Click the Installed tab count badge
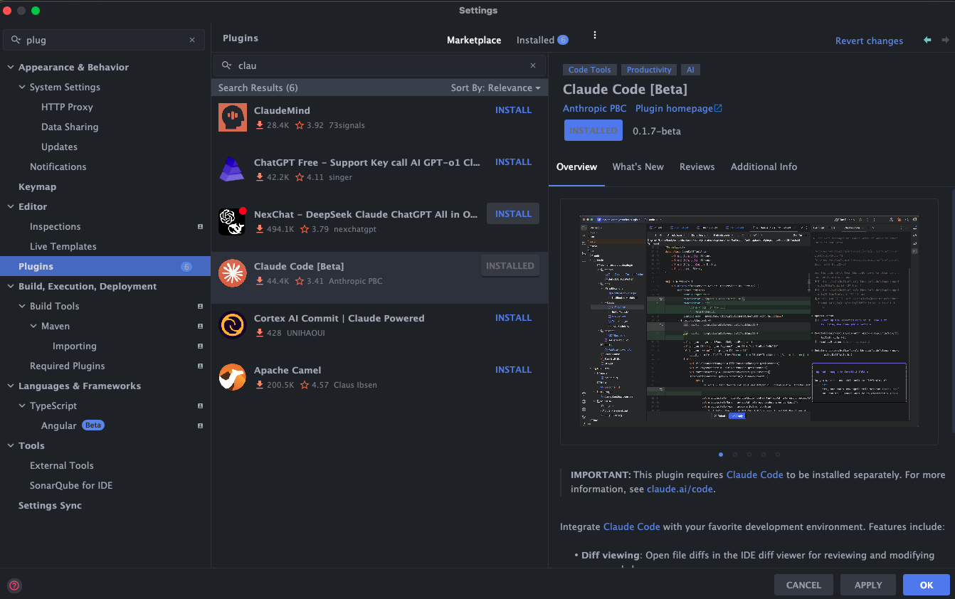 pyautogui.click(x=563, y=40)
